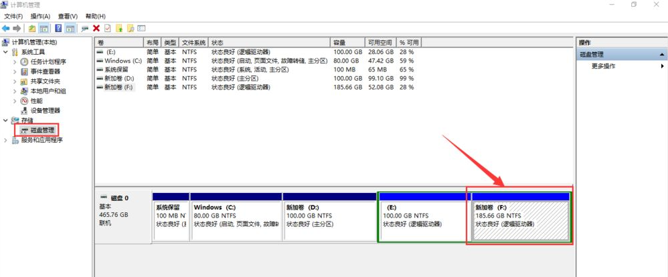This screenshot has width=668, height=277.
Task: Click the 磁盘管理 disk icon in tree
Action: click(25, 130)
